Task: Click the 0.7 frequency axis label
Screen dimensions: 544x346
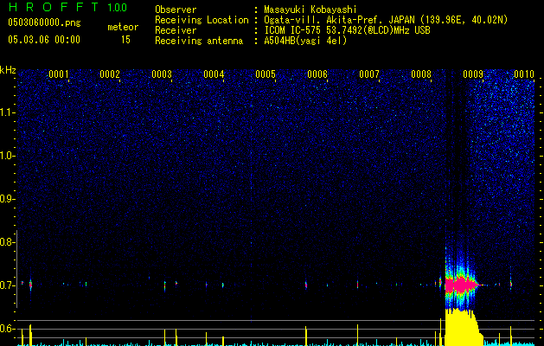Action: (7, 285)
